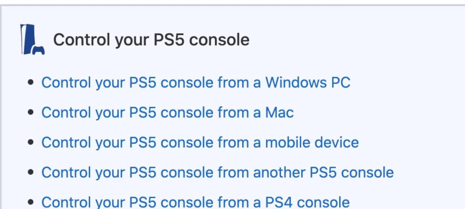Image resolution: width=465 pixels, height=209 pixels.
Task: Follow the Windows PC remote control instructions link
Action: coord(196,82)
